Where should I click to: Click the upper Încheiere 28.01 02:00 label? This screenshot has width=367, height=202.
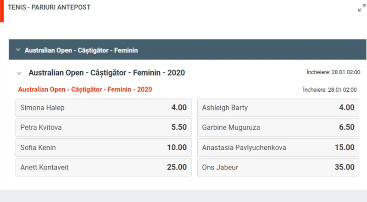333,72
